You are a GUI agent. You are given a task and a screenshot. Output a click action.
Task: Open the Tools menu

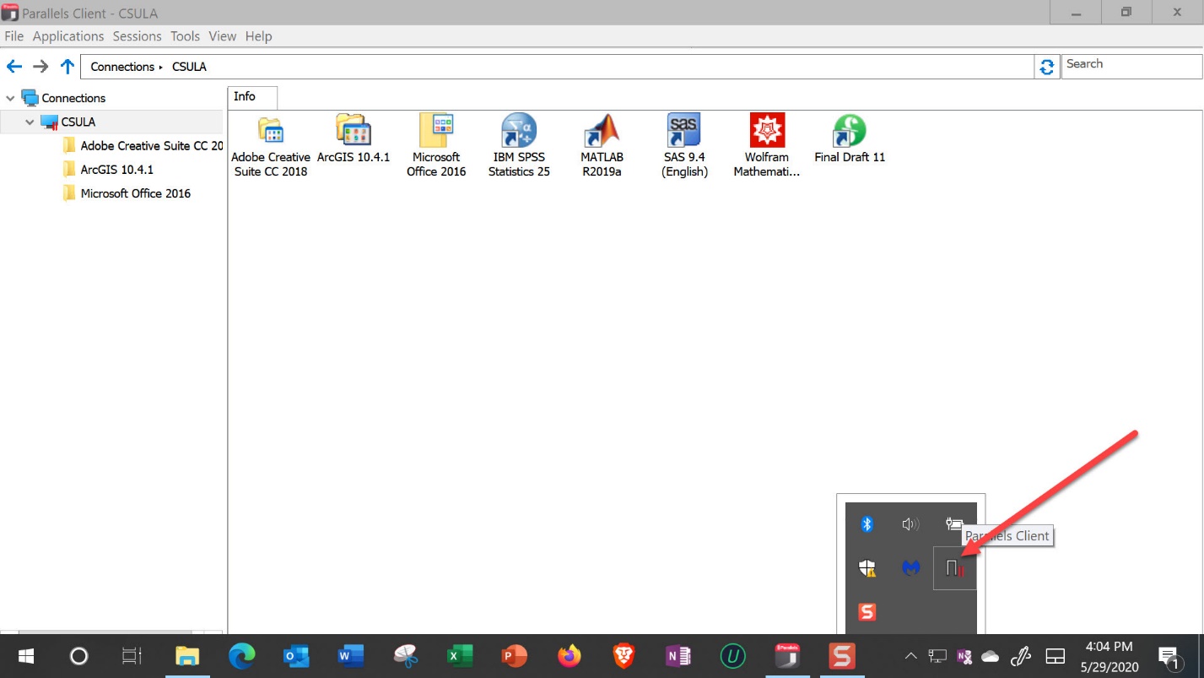(185, 36)
